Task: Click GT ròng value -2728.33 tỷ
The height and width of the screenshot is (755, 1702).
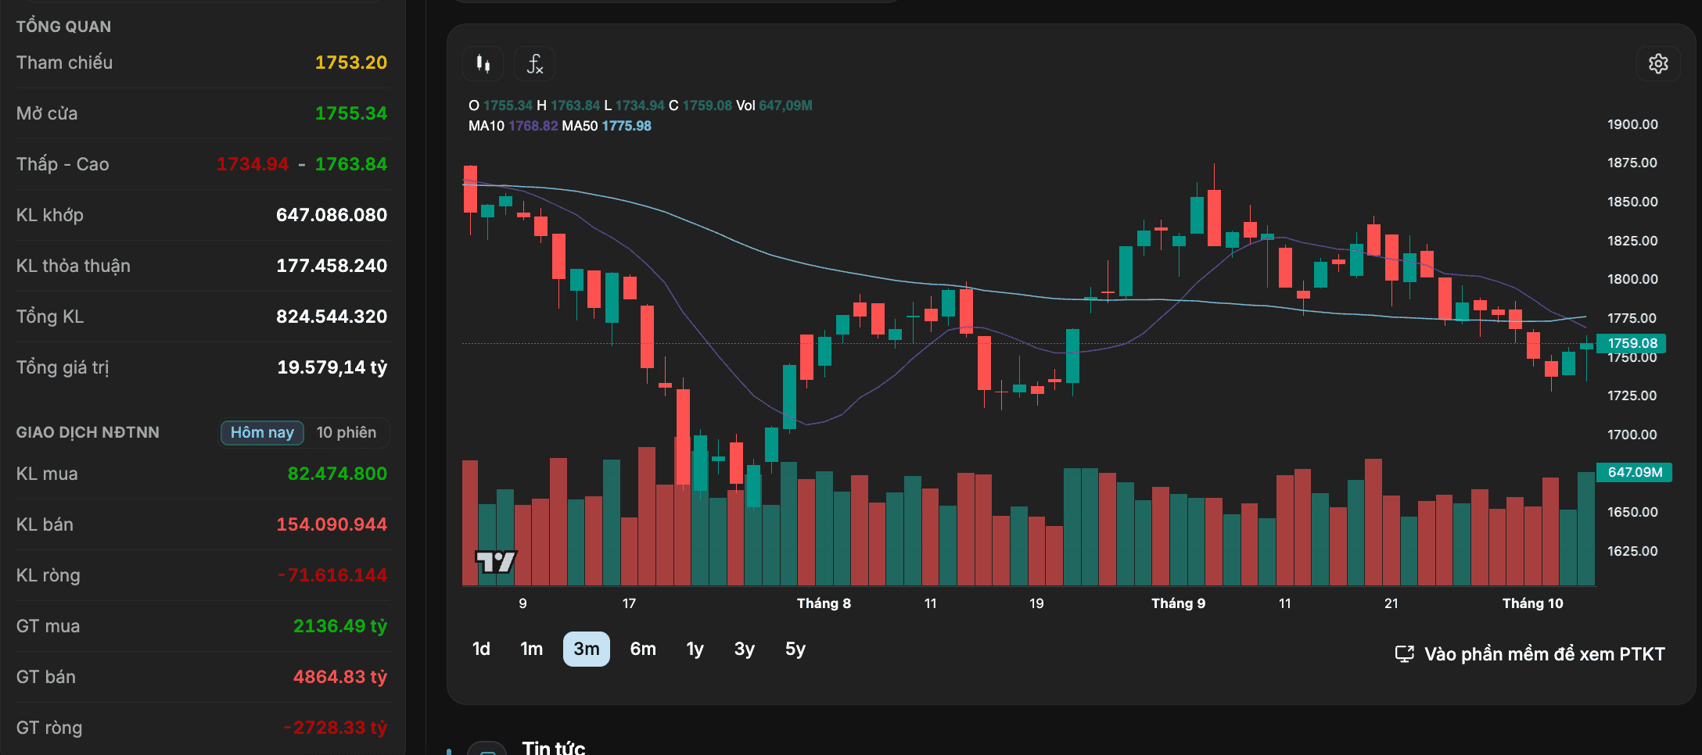Action: (336, 728)
